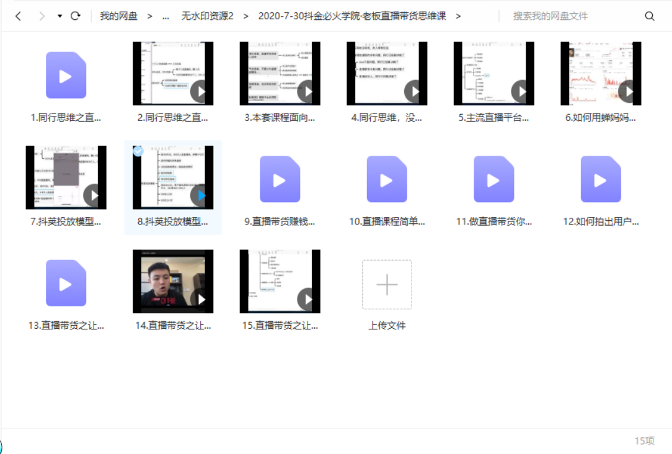
Task: Click file name 2.同行思维之直...
Action: (173, 117)
